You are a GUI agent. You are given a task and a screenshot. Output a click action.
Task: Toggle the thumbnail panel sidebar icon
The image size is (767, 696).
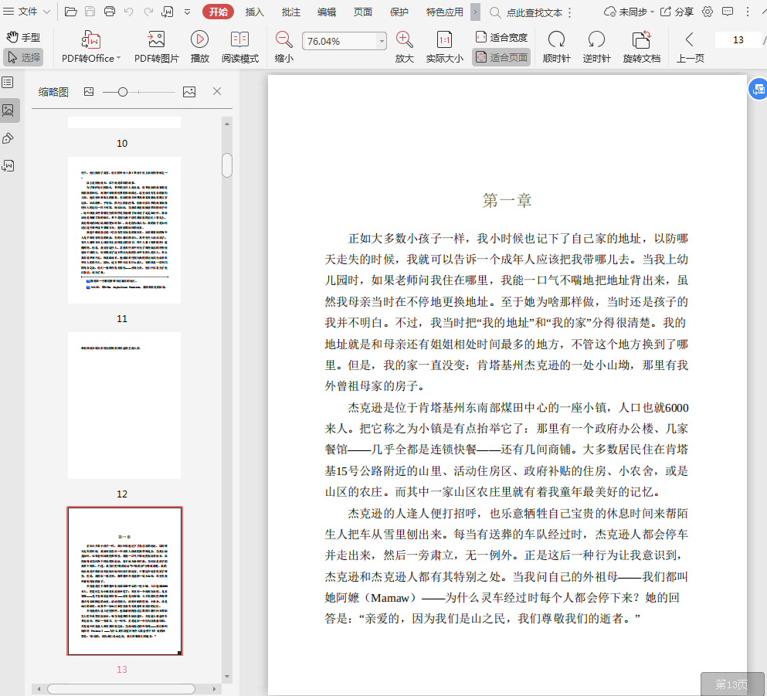pyautogui.click(x=8, y=110)
